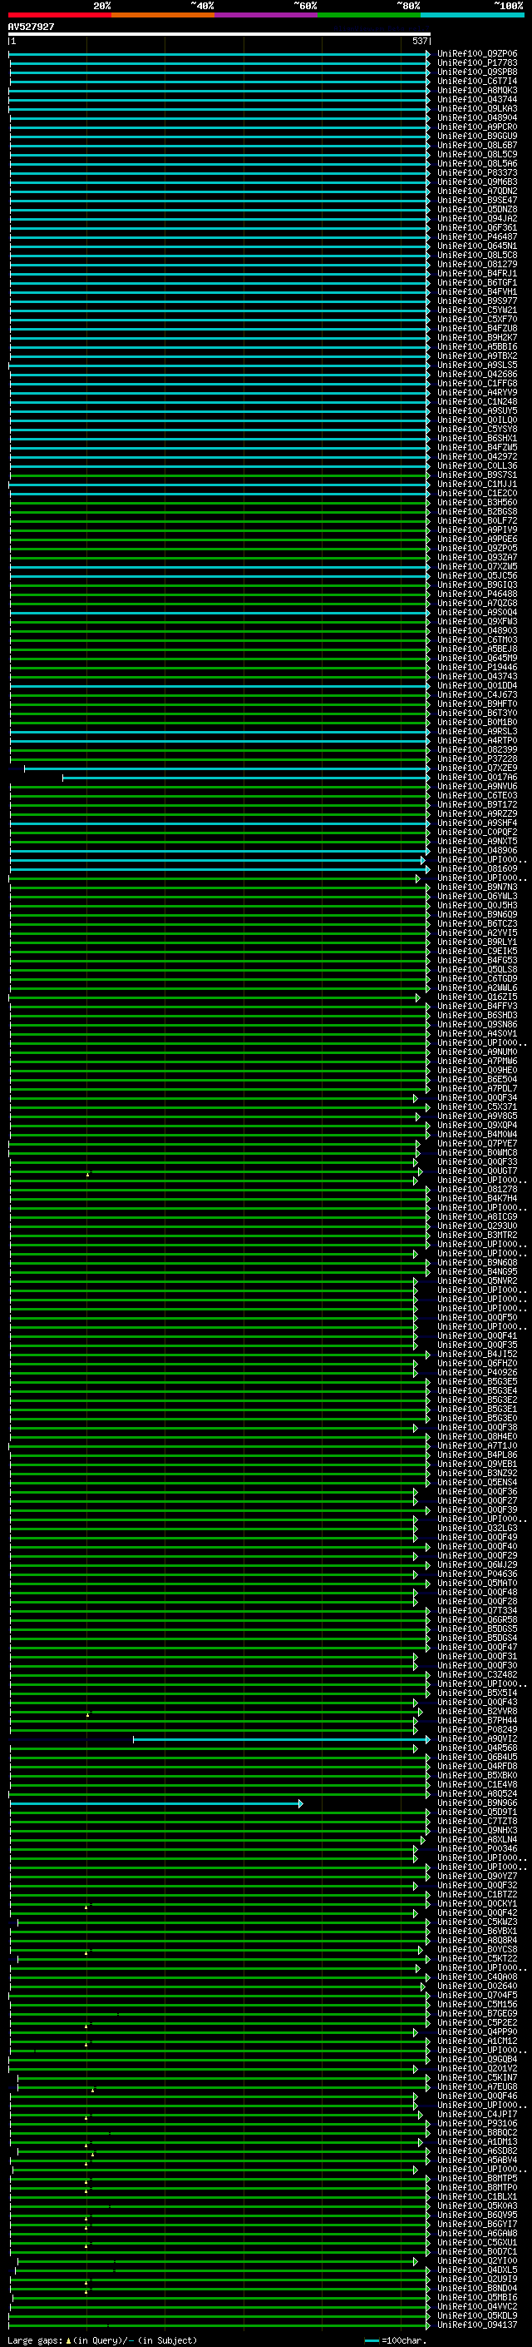Select the UniRef100_O81278 label

point(477,1190)
